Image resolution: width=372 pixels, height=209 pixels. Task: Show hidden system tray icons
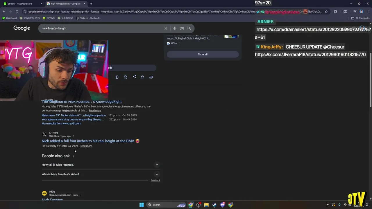pyautogui.click(x=328, y=205)
